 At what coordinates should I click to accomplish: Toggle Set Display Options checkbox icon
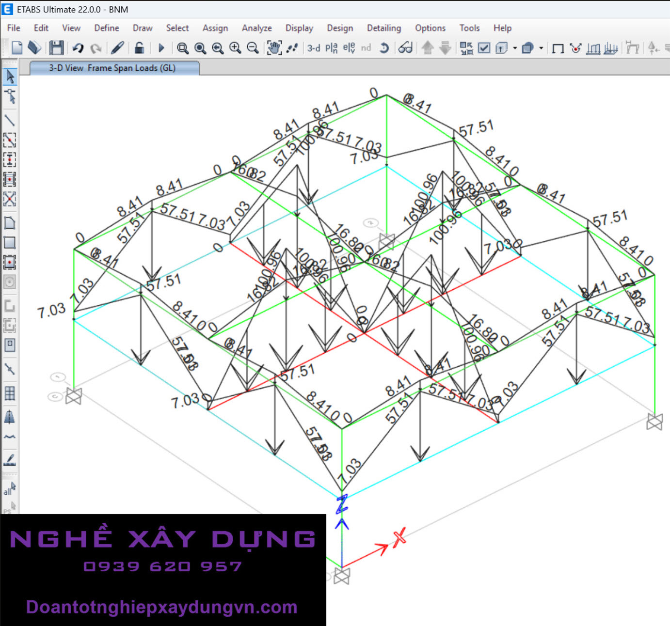[x=484, y=47]
